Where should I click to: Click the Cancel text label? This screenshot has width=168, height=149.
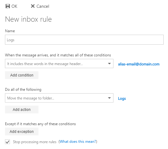43,6
